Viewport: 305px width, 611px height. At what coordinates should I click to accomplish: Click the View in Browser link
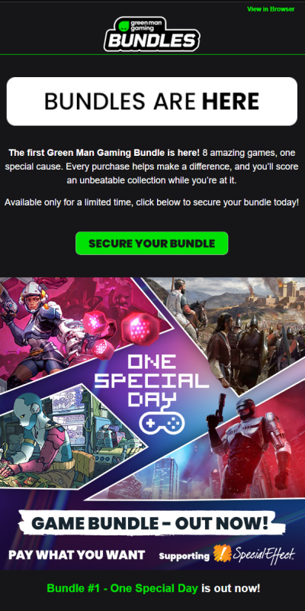[271, 9]
